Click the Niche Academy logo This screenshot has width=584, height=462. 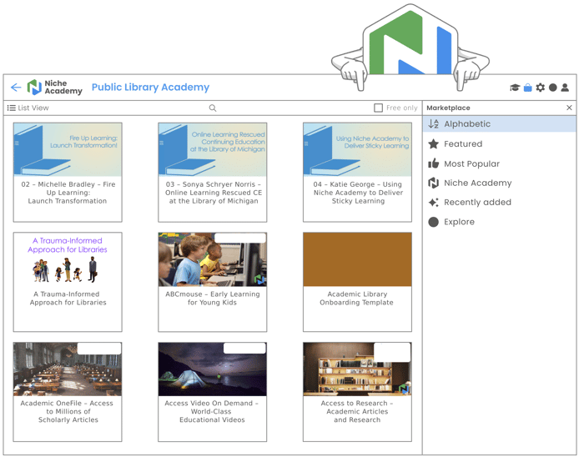[55, 87]
